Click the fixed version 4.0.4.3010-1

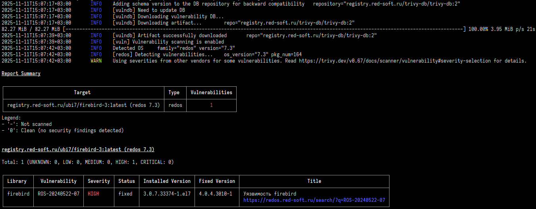coord(216,194)
